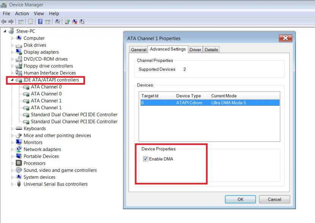The height and width of the screenshot is (223, 315).
Task: Expand the System devices node arrow
Action: point(12,177)
